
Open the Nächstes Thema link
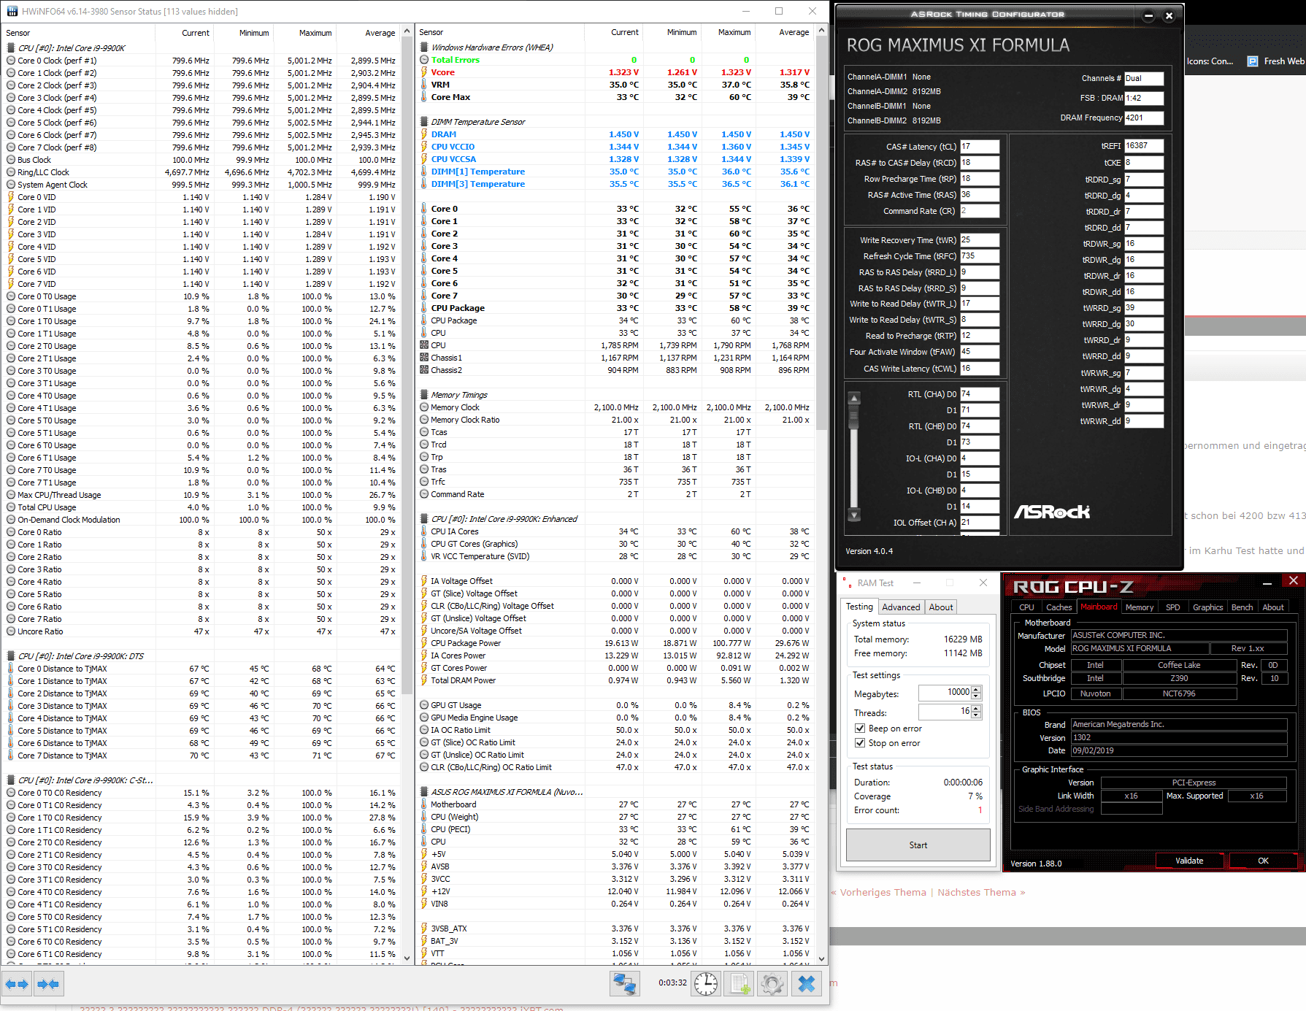coord(977,893)
